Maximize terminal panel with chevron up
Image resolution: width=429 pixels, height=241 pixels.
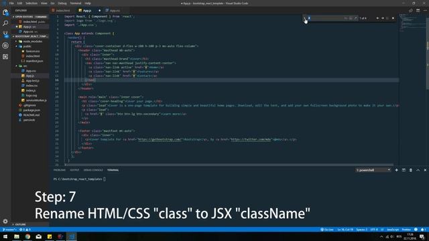coord(418,170)
